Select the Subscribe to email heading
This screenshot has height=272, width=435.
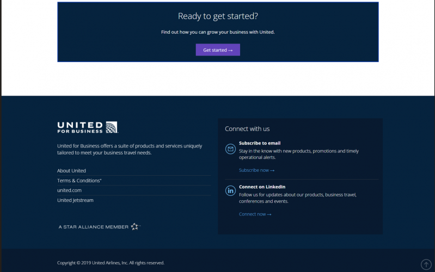pyautogui.click(x=260, y=143)
